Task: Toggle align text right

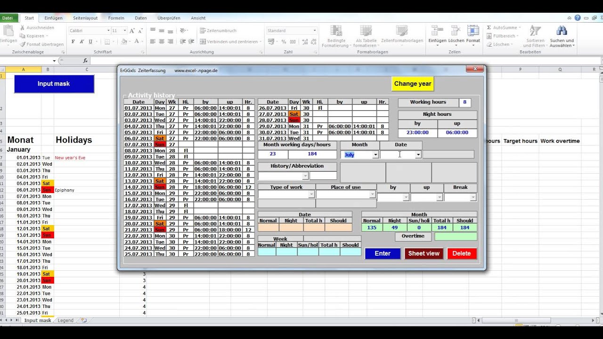Action: [x=171, y=41]
